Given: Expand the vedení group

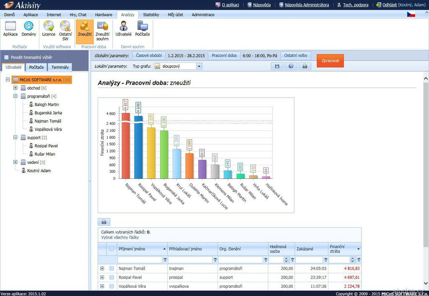Looking at the screenshot, I should 16,162.
